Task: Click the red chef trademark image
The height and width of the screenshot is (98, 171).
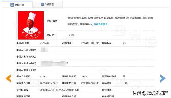Action: [x=31, y=25]
